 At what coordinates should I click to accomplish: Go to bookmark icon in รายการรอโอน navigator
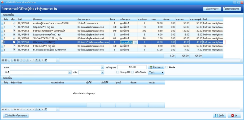coord(42,60)
